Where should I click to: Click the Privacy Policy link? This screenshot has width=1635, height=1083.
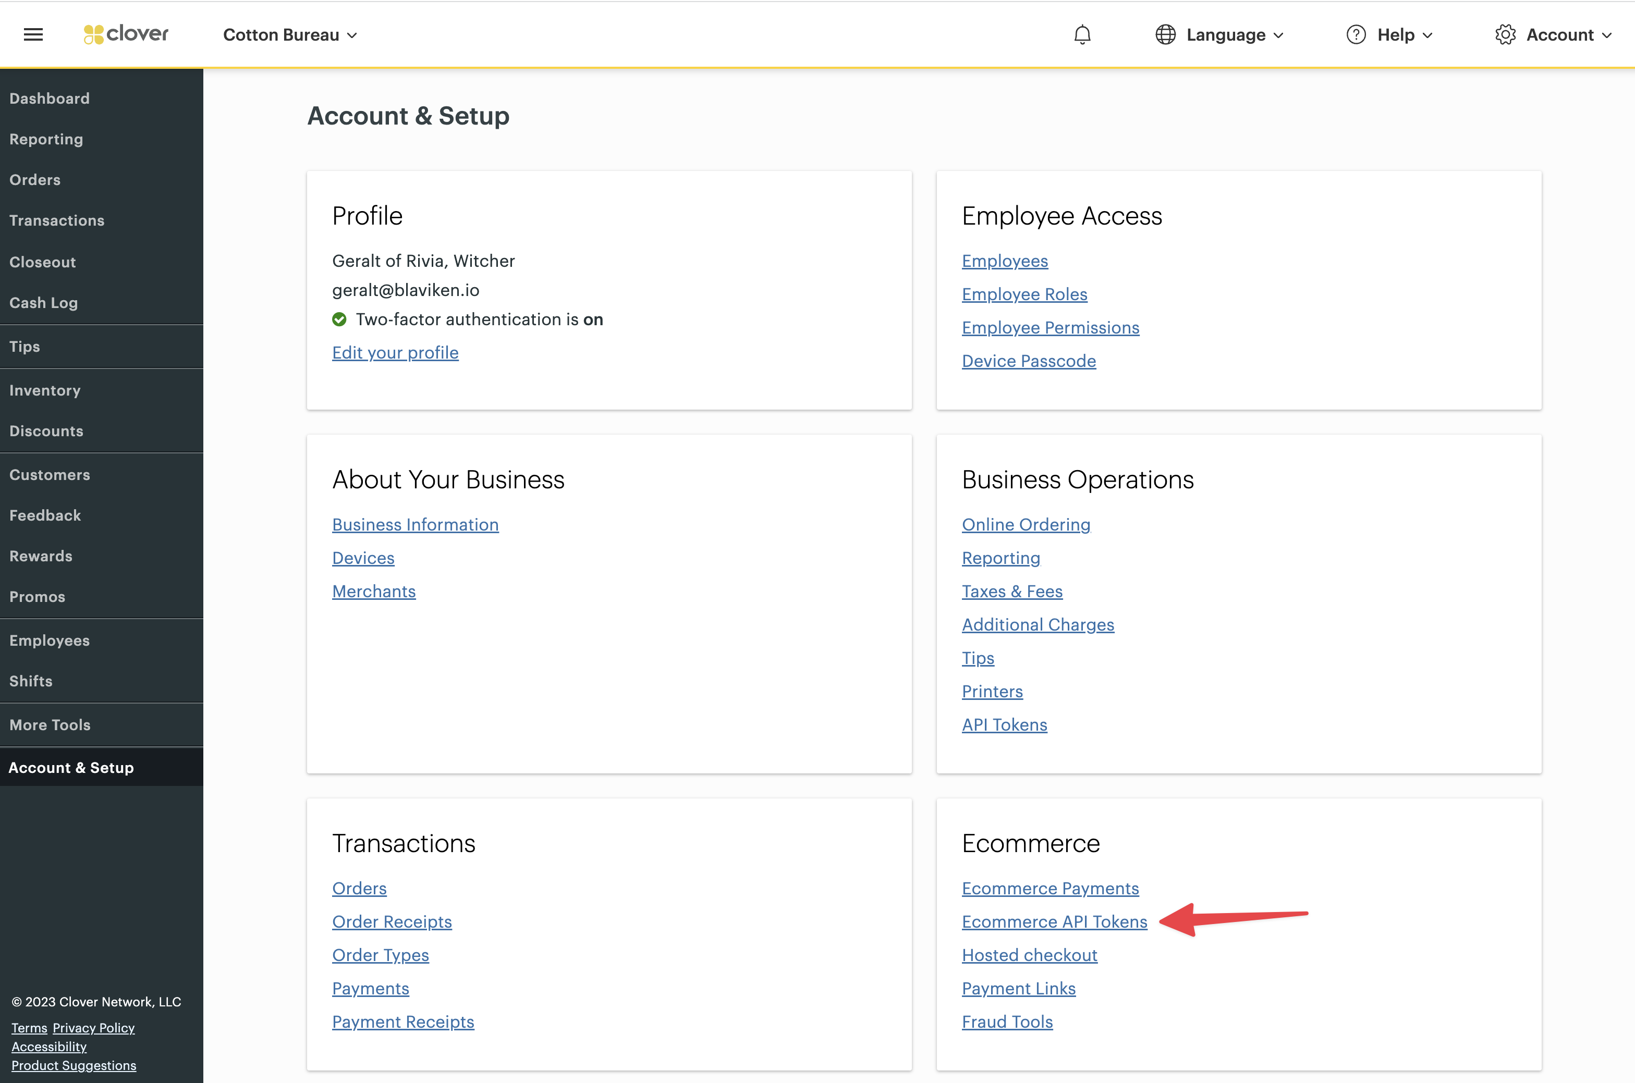[93, 1028]
